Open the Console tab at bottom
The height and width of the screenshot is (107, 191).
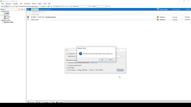59,102
